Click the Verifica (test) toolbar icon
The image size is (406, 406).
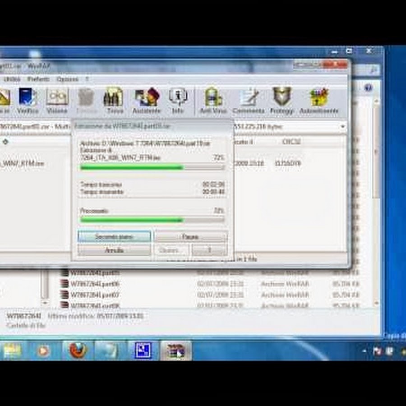28,101
